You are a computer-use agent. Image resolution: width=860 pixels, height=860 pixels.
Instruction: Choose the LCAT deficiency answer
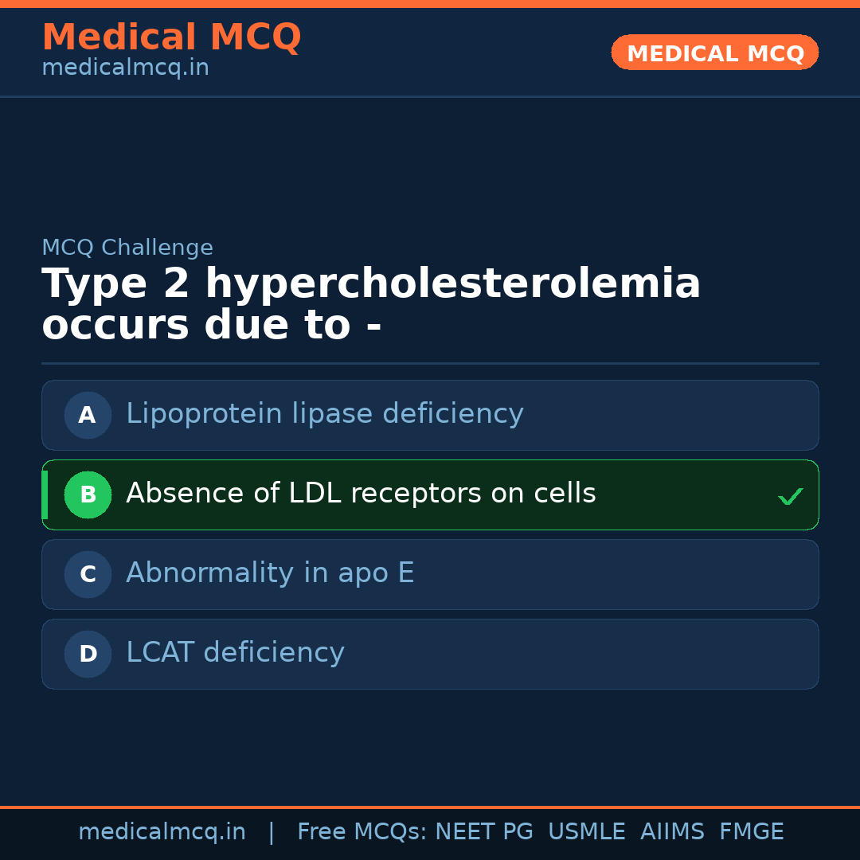point(235,653)
